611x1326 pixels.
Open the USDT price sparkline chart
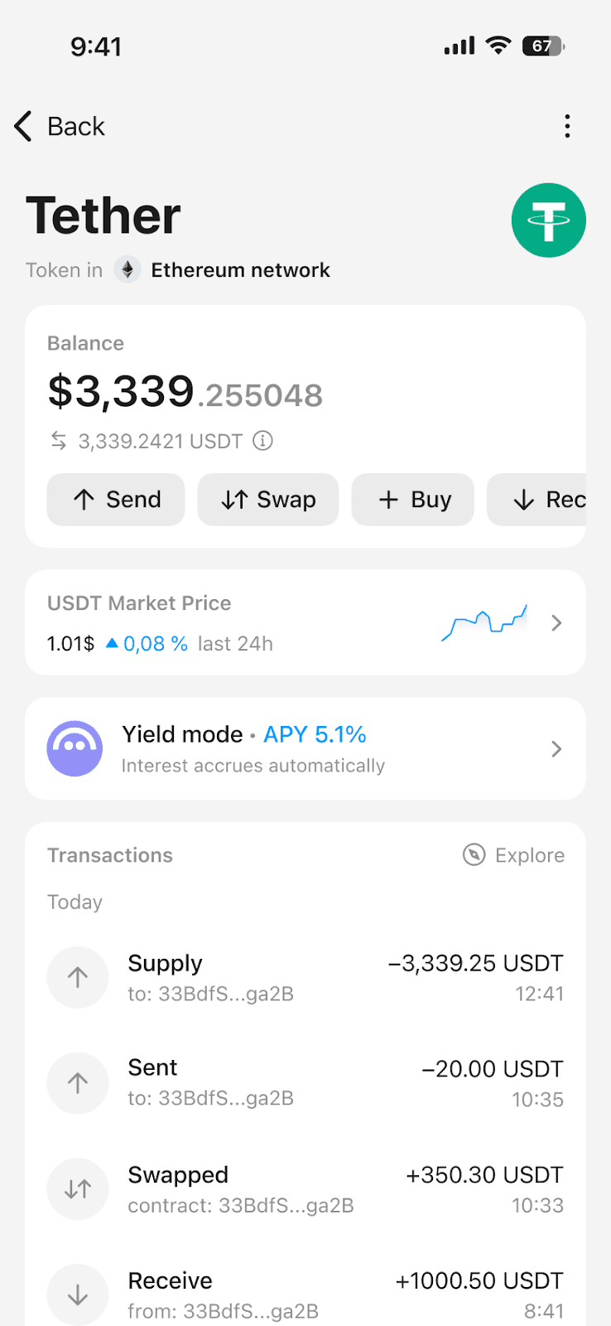[x=484, y=623]
